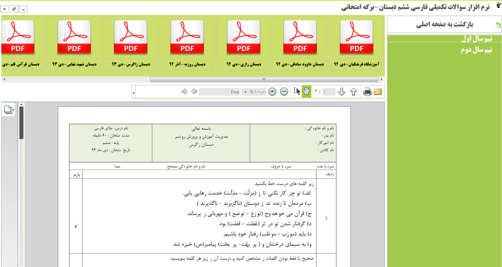Image resolution: width=502 pixels, height=267 pixels.
Task: Activate the hand pan tool
Action: click(x=306, y=92)
